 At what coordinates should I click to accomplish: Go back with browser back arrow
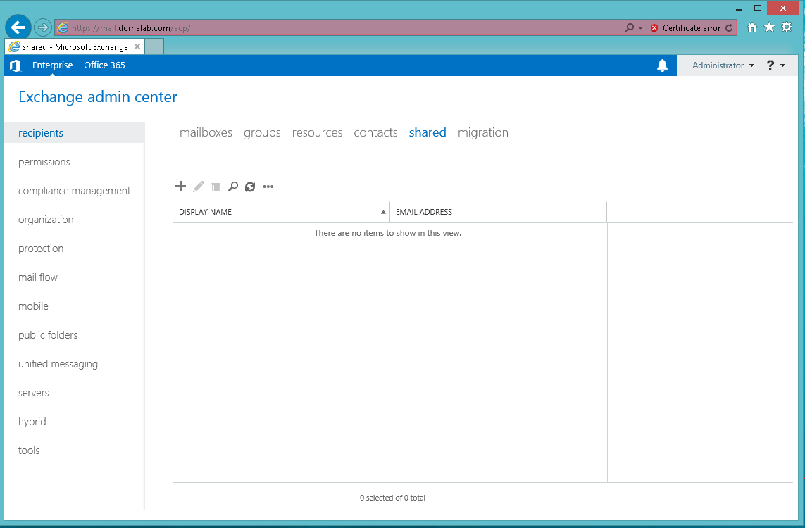pyautogui.click(x=18, y=27)
